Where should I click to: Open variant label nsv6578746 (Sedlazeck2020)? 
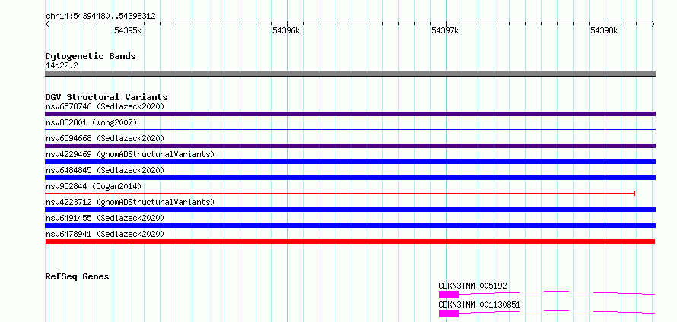pyautogui.click(x=105, y=106)
